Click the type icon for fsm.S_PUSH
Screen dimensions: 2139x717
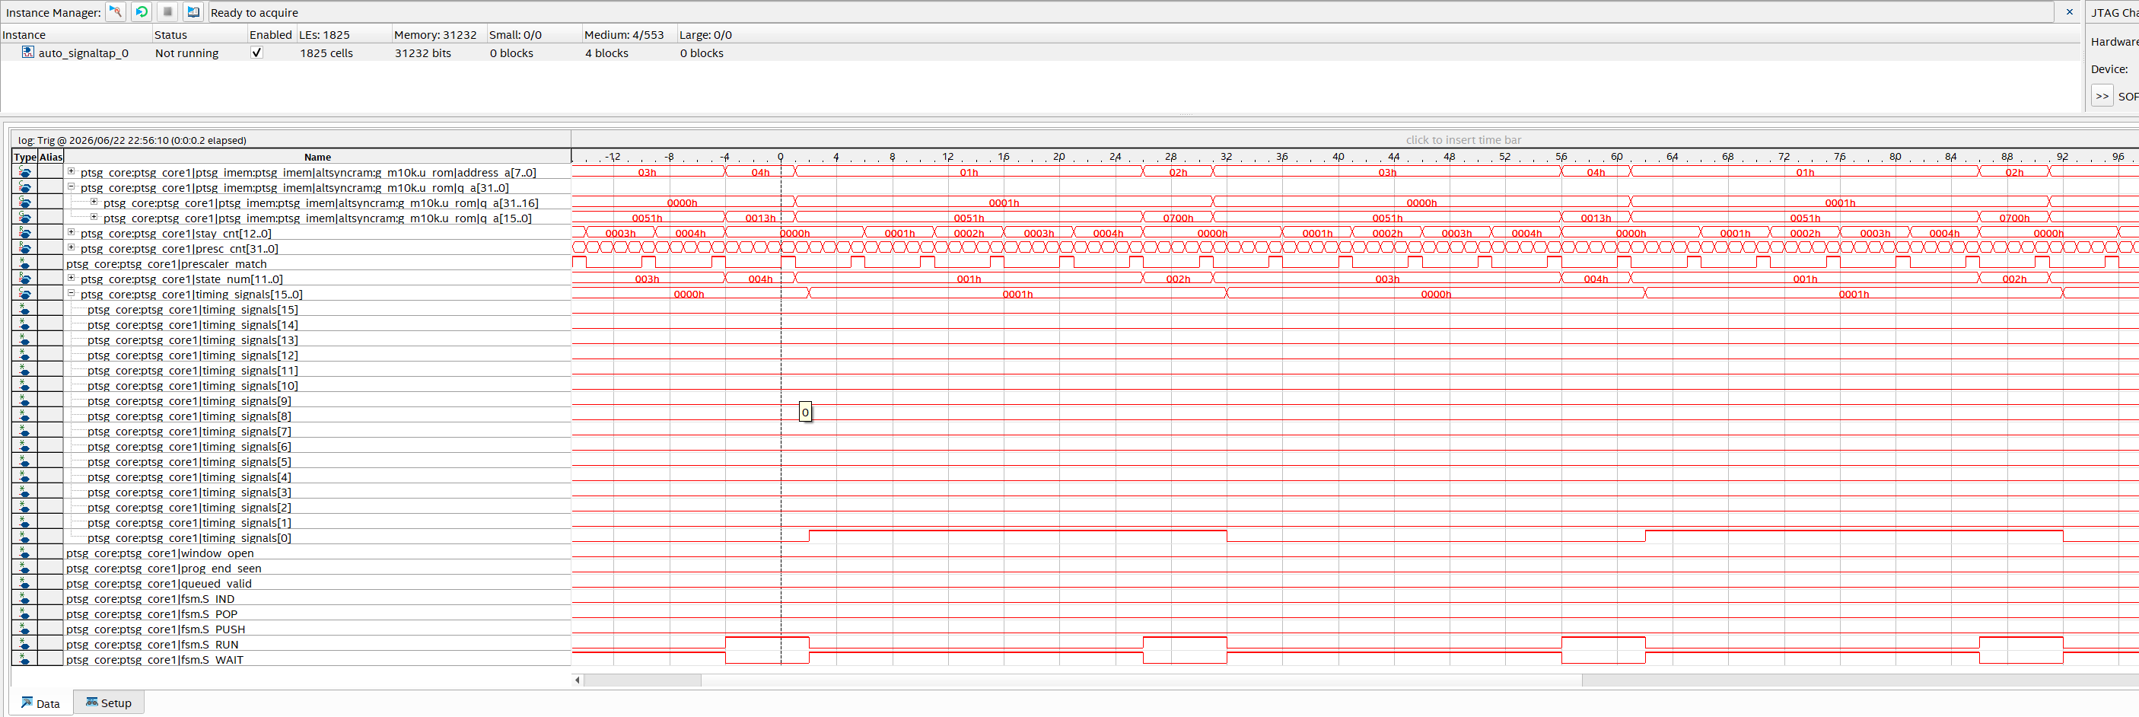click(25, 629)
